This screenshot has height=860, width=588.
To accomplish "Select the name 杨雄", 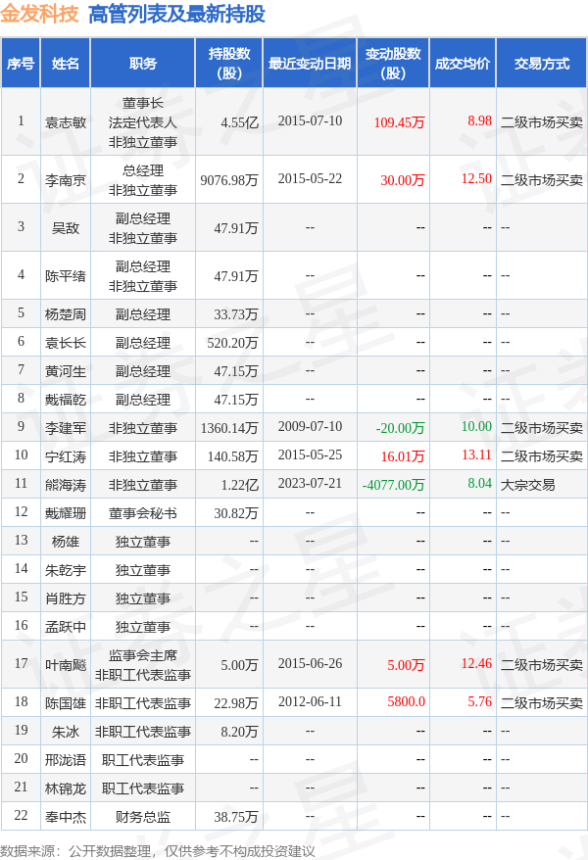I will point(66,542).
